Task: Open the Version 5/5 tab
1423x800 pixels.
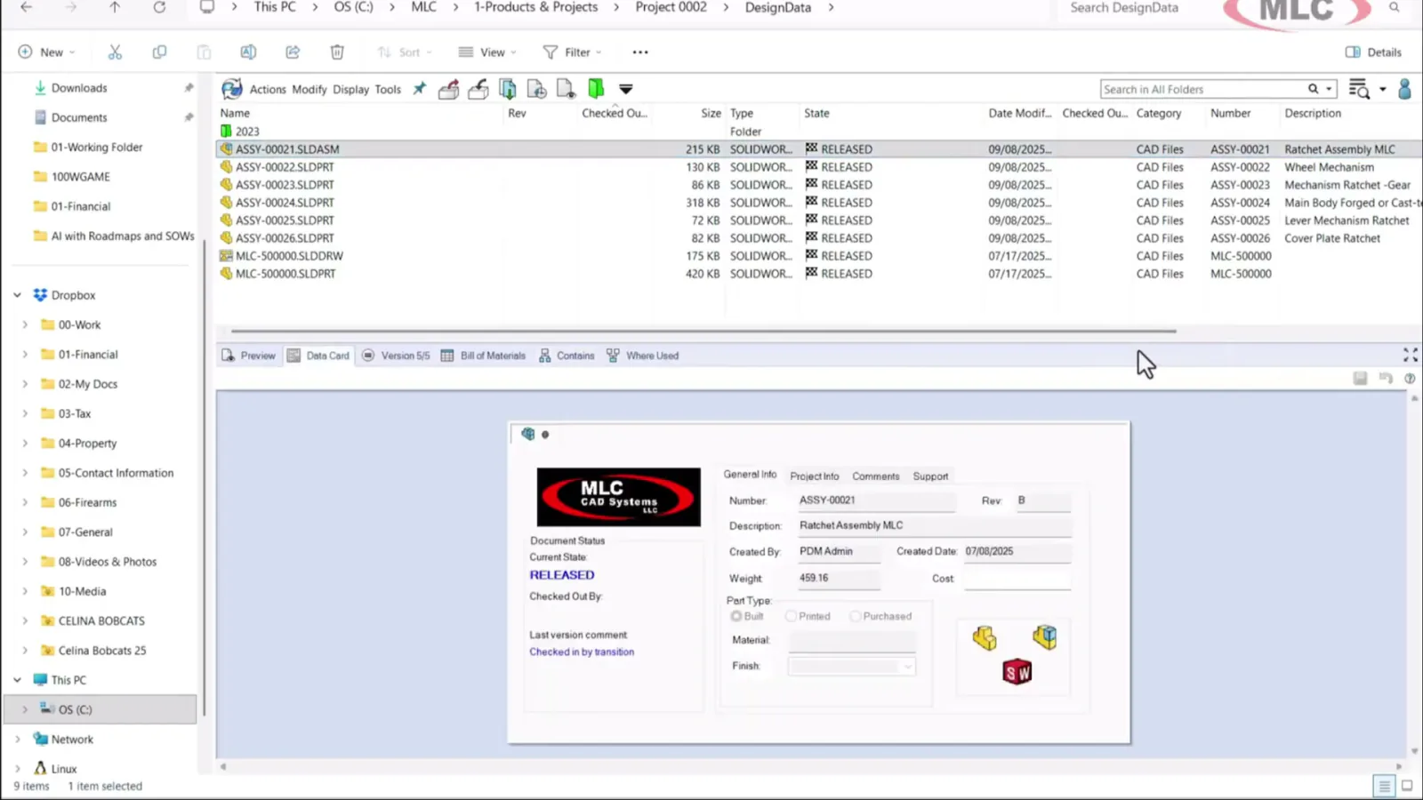Action: pos(396,356)
